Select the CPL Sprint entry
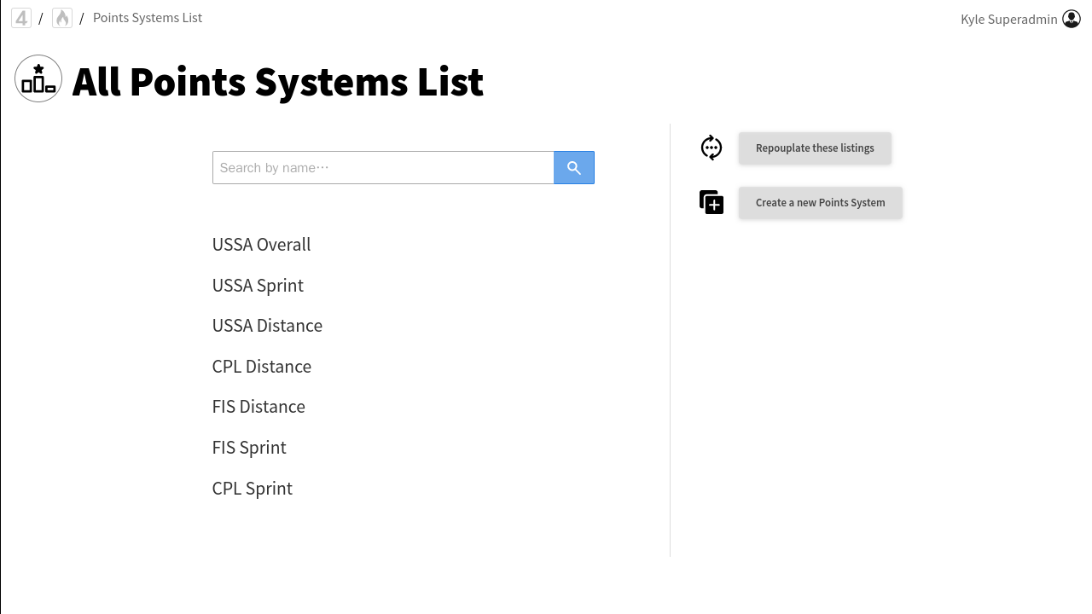This screenshot has width=1092, height=614. (252, 489)
